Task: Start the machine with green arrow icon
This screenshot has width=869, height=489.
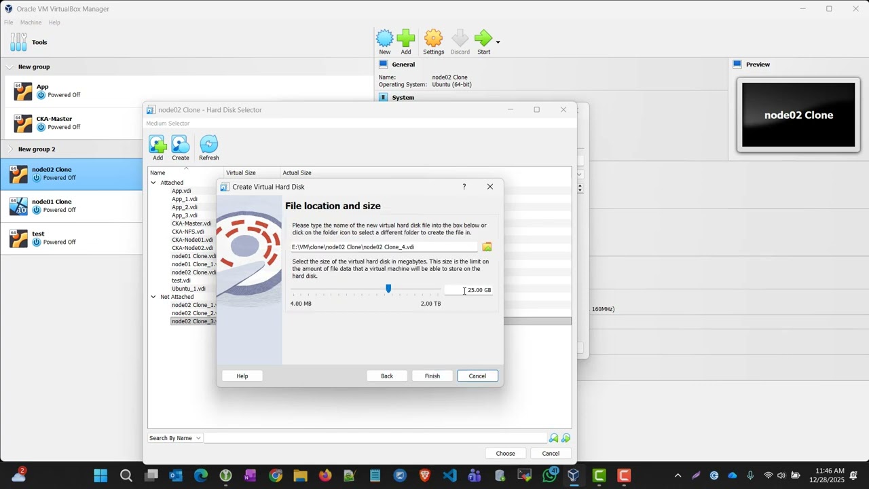Action: point(483,38)
